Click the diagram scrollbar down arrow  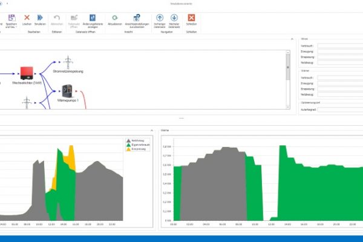(288, 106)
